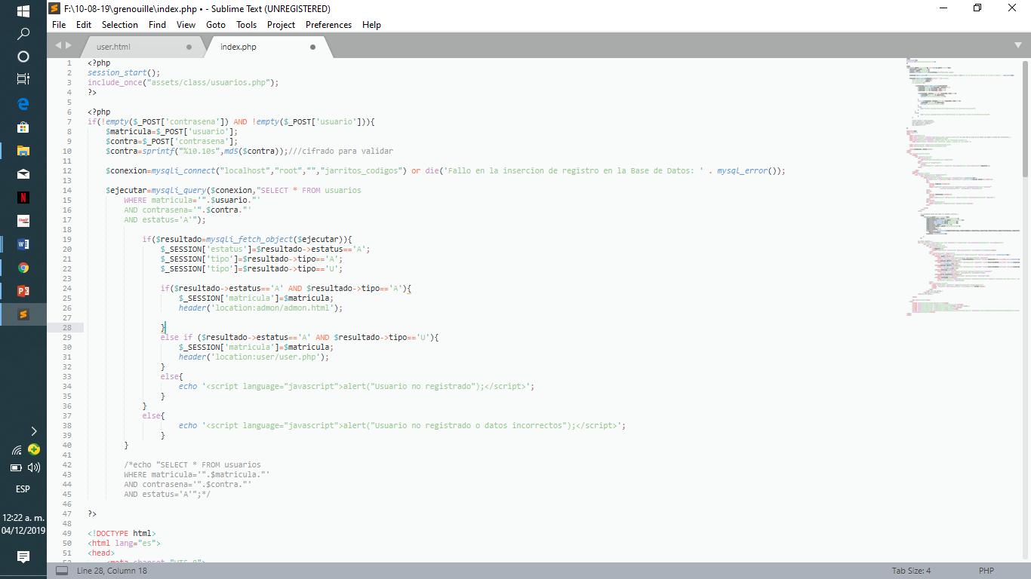1031x579 pixels.
Task: Jump in code via the minimap
Action: click(962, 188)
